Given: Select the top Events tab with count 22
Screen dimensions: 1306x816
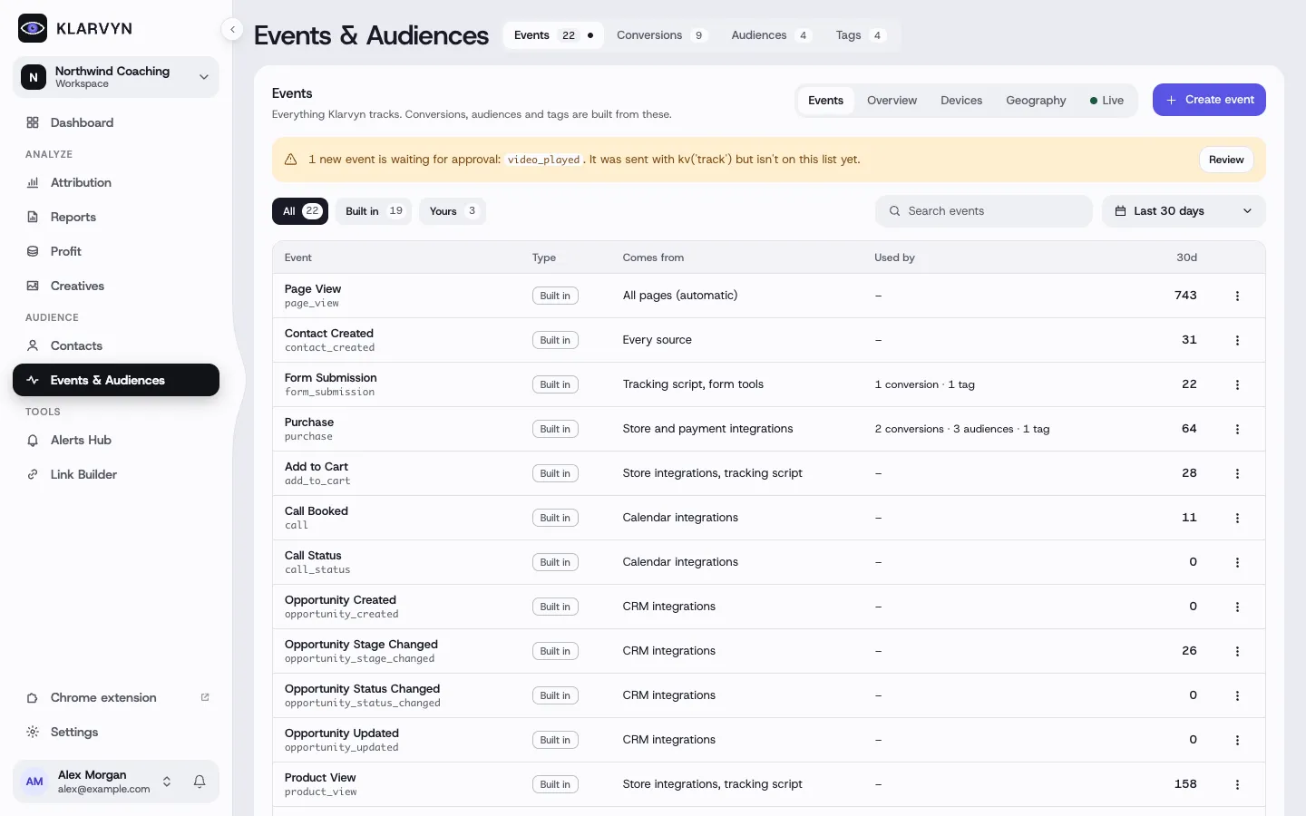Looking at the screenshot, I should coord(553,35).
